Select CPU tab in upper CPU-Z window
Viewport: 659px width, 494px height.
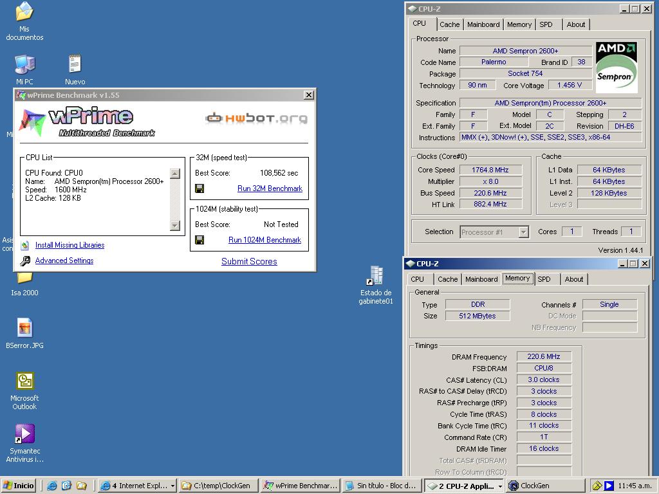[x=420, y=24]
